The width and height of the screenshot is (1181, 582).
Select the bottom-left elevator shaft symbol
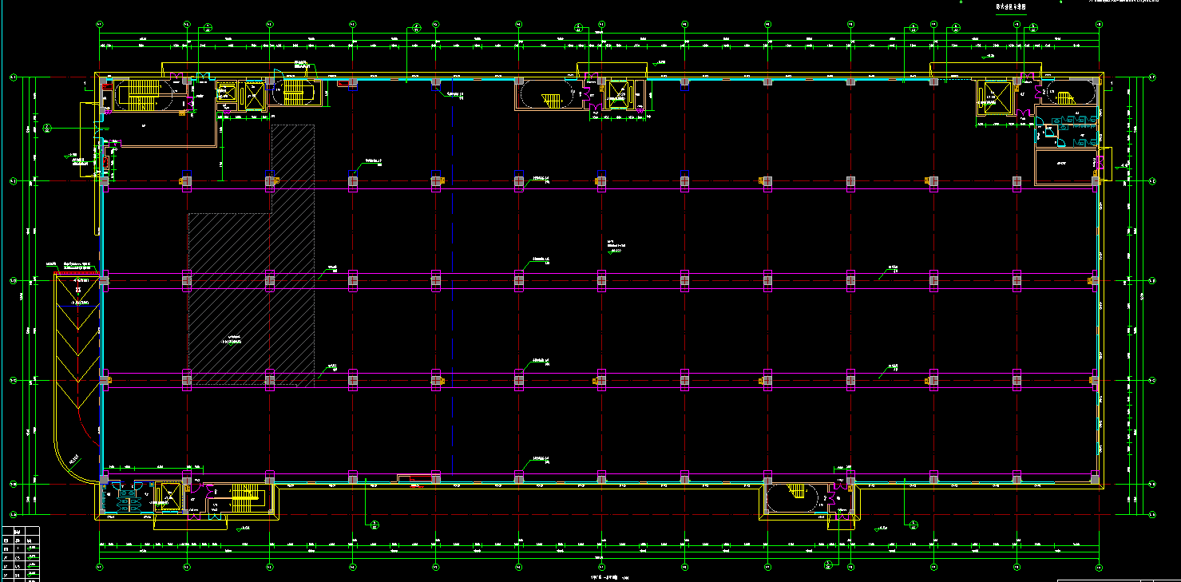pos(169,497)
